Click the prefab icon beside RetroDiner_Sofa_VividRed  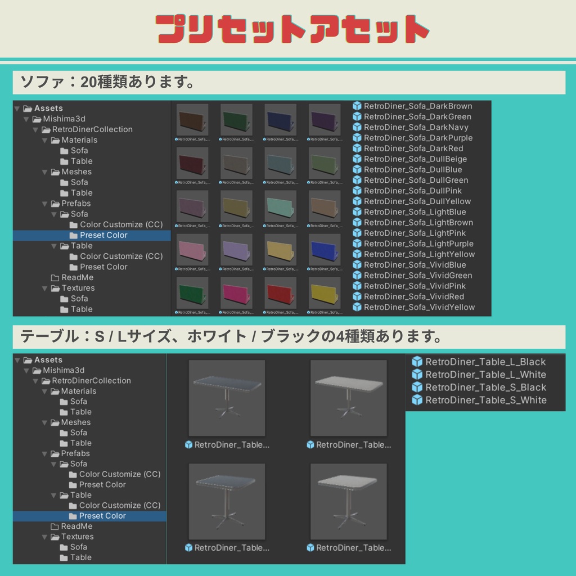tap(357, 296)
